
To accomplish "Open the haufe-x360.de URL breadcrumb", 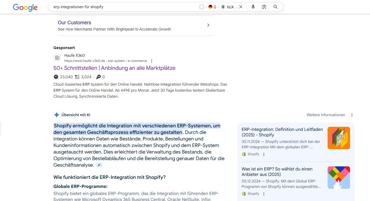I will click(x=106, y=61).
